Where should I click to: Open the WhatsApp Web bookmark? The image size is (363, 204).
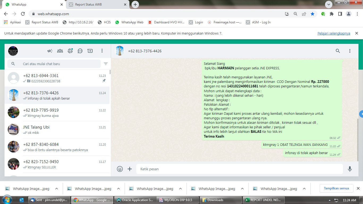coord(129,22)
